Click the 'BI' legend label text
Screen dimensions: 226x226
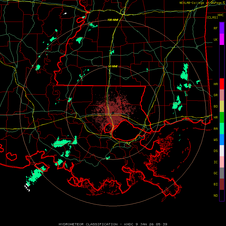215,184
